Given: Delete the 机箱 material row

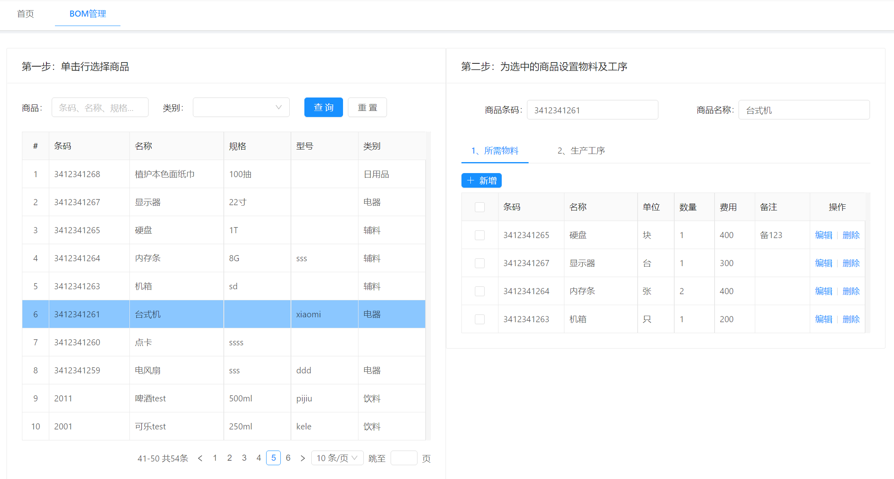Looking at the screenshot, I should coord(851,319).
